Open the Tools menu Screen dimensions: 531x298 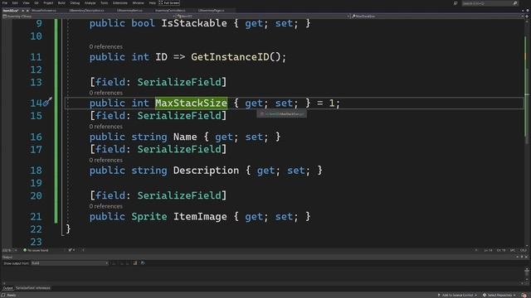[105, 3]
